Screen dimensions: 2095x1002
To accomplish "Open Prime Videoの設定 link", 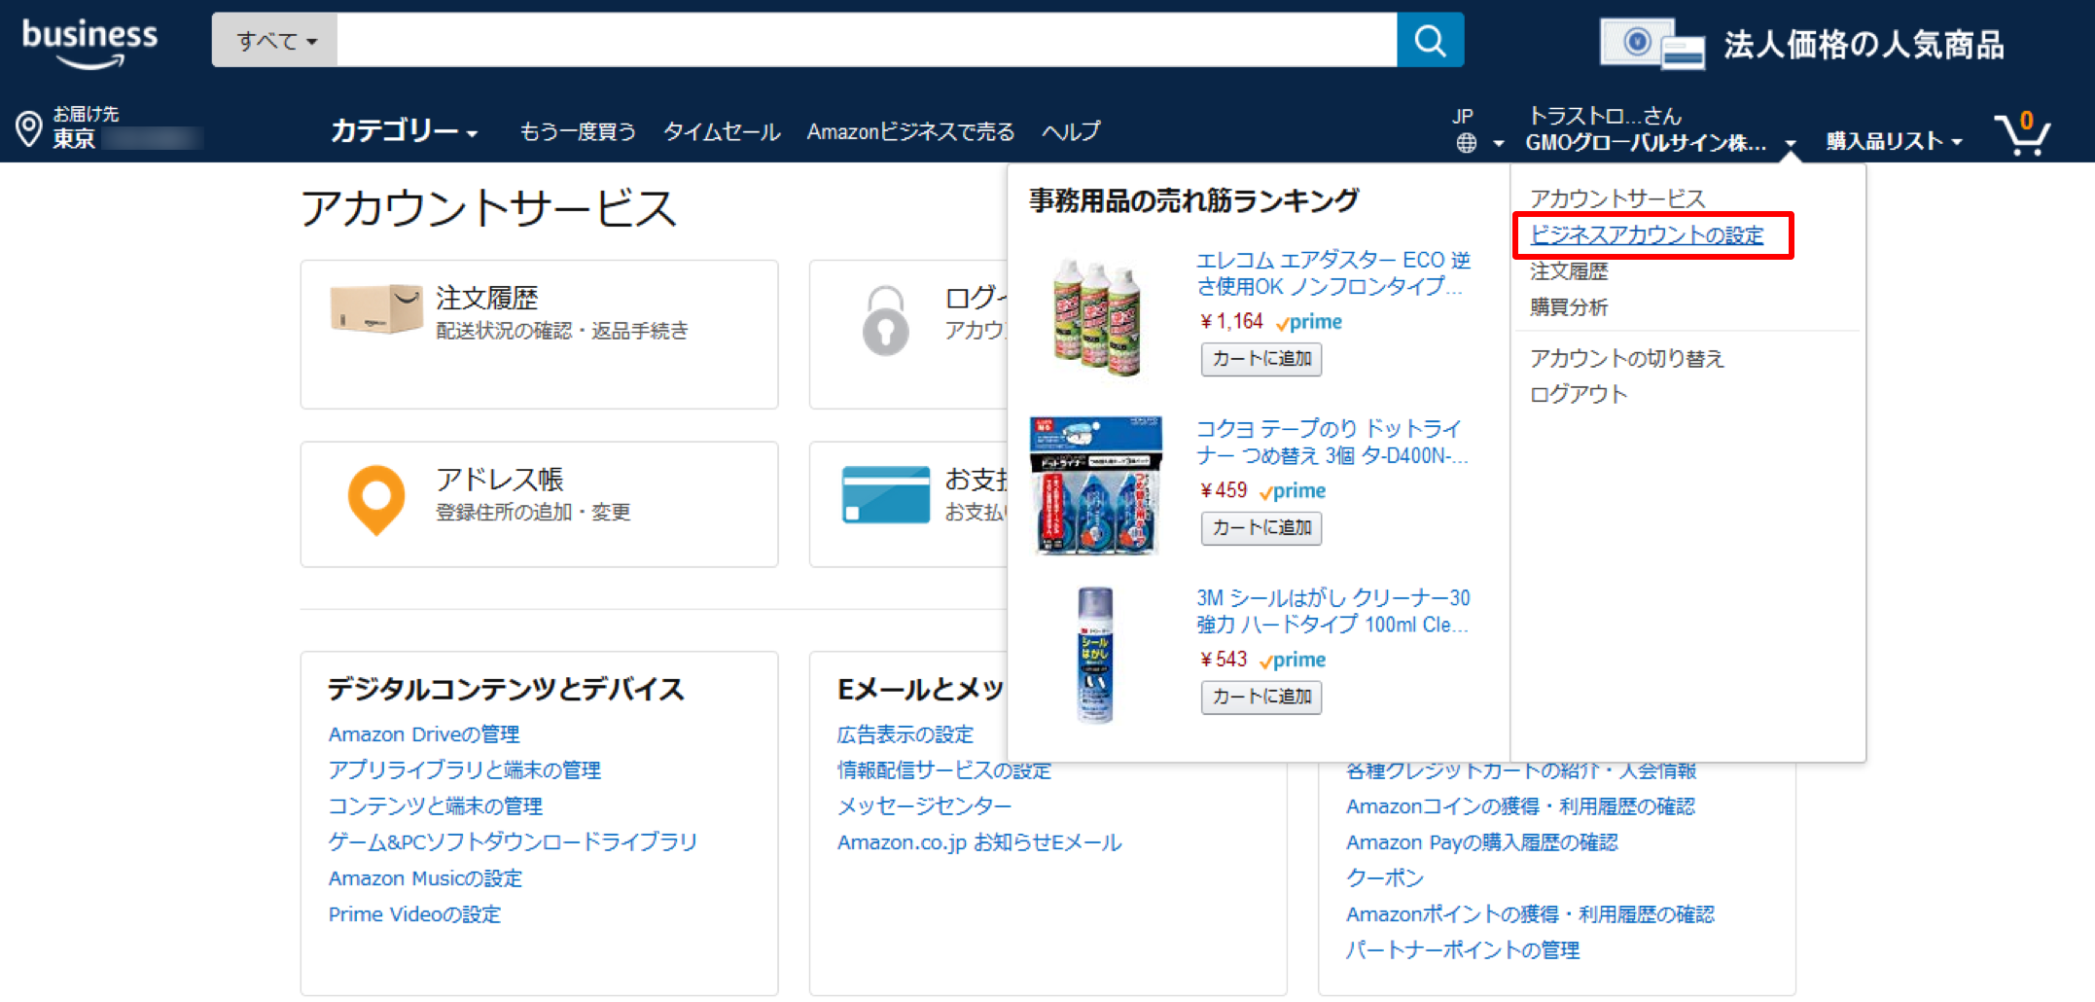I will coord(414,914).
